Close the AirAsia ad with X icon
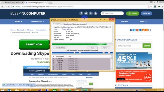 tap(151, 53)
